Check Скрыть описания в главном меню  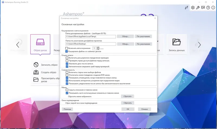67,90
